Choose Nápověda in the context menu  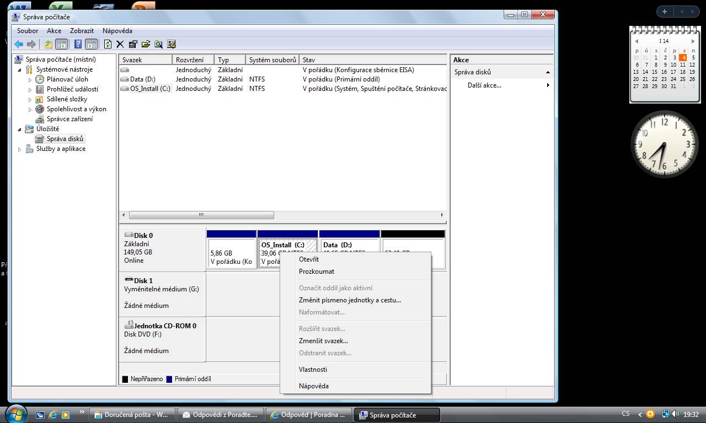click(x=355, y=386)
